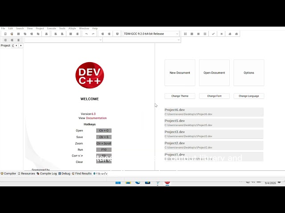Image resolution: width=285 pixels, height=213 pixels.
Task: Click the Syntax Check checkmark icon
Action: pyautogui.click(x=213, y=34)
